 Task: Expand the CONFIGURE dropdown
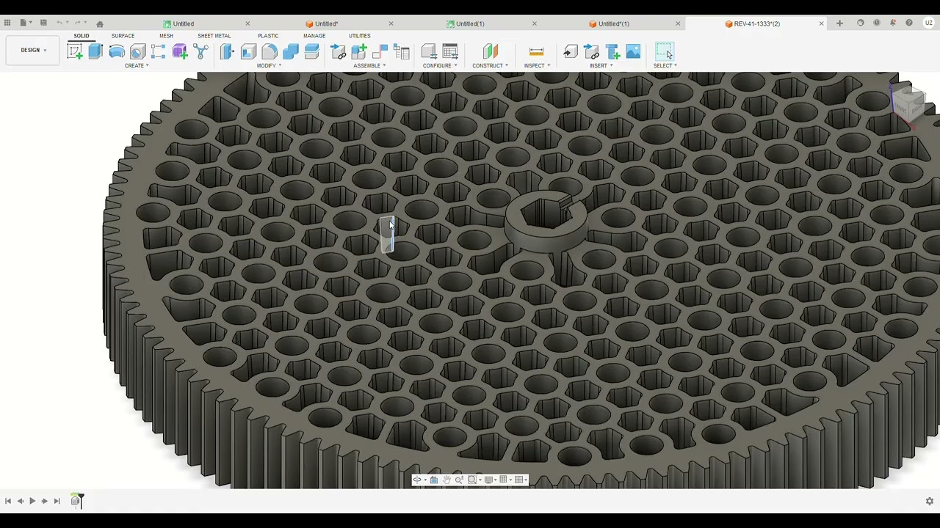[440, 66]
